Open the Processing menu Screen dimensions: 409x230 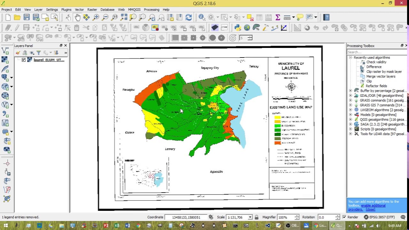[151, 10]
